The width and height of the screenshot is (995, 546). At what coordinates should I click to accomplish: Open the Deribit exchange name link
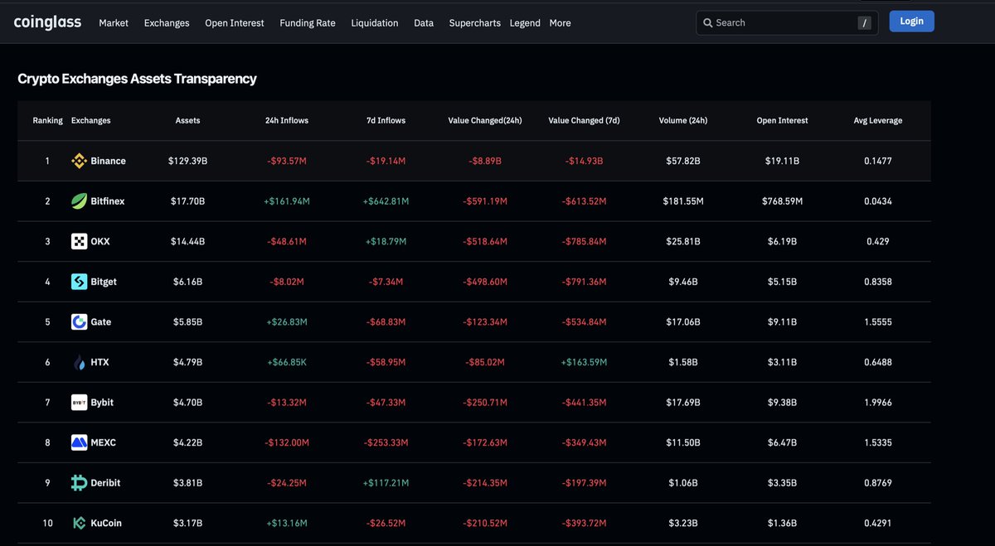(105, 483)
